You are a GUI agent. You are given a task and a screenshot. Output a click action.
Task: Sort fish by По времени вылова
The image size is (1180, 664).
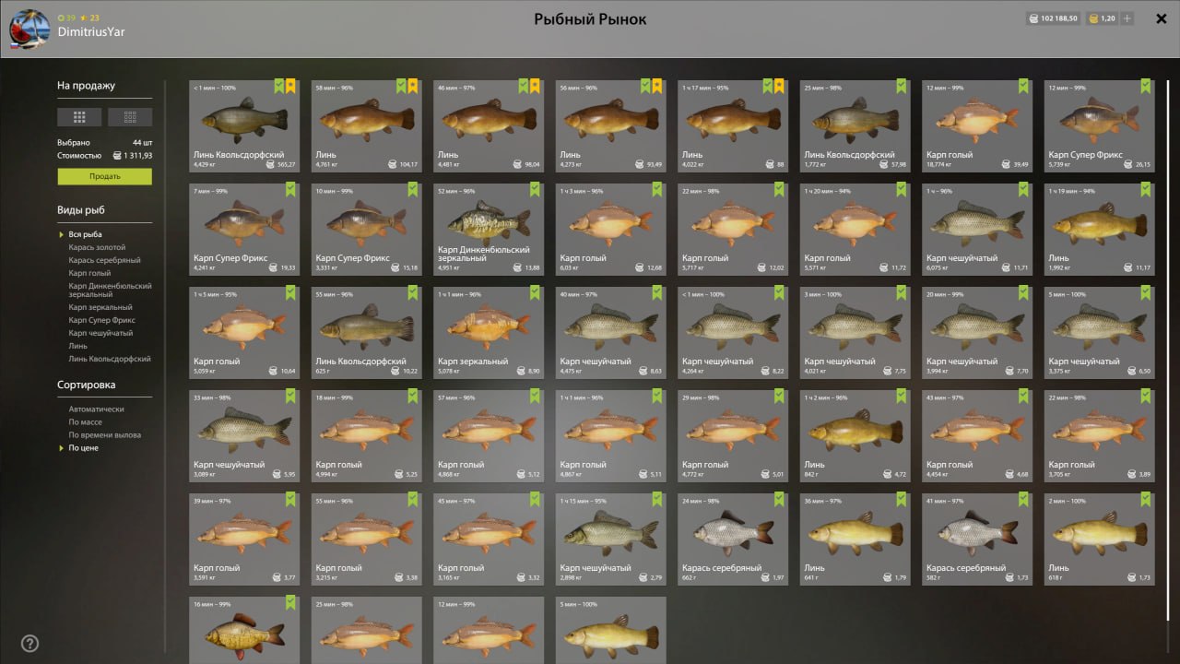[x=105, y=435]
